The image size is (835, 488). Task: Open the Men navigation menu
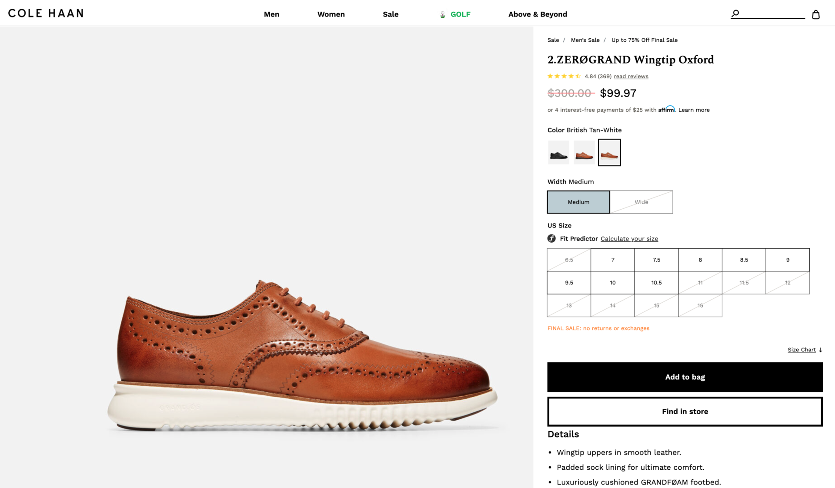point(271,14)
